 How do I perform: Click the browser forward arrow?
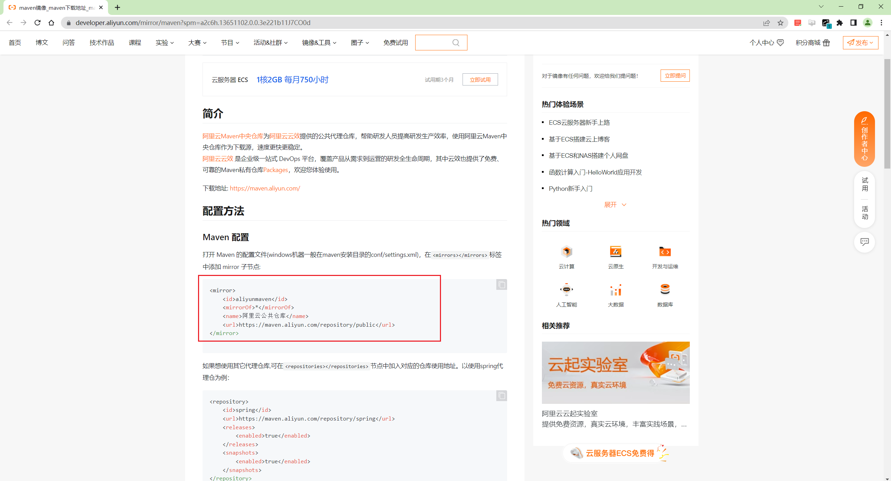(23, 23)
